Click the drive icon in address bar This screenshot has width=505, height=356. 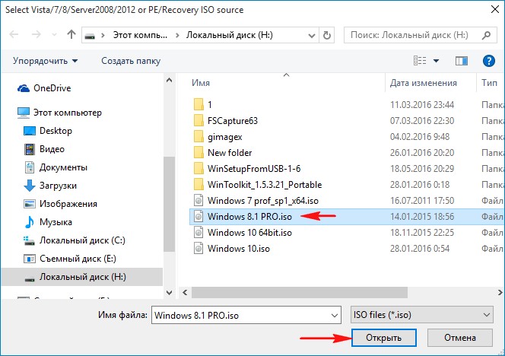90,36
